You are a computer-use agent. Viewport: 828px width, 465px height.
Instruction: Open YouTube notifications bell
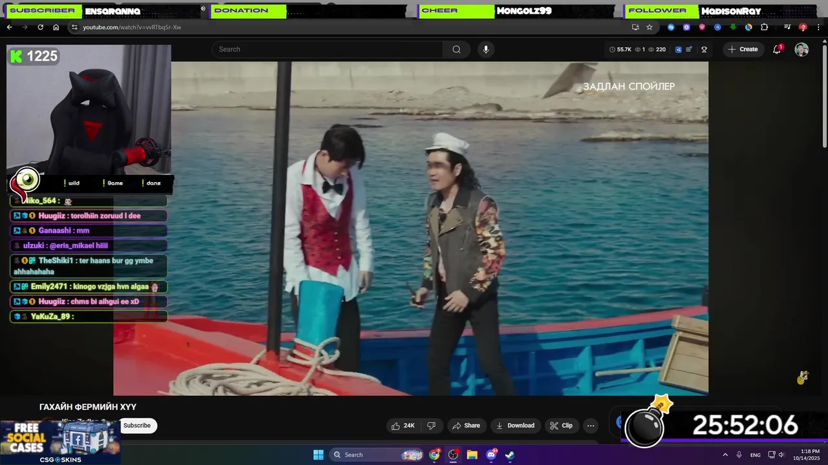[x=777, y=49]
